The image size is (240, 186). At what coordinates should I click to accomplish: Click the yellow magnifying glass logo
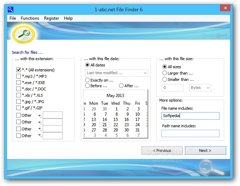[24, 34]
